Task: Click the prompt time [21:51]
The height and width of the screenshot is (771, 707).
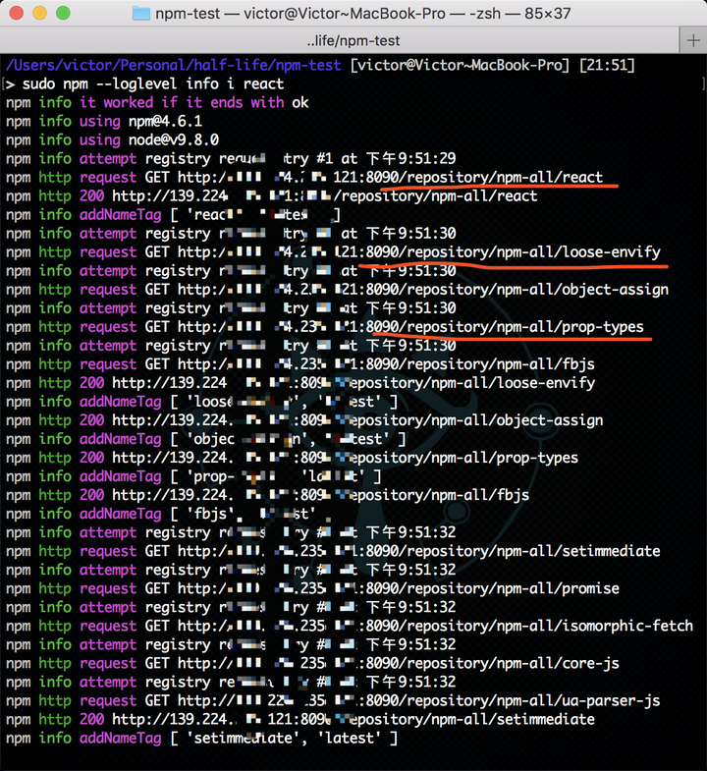Action: coord(607,65)
